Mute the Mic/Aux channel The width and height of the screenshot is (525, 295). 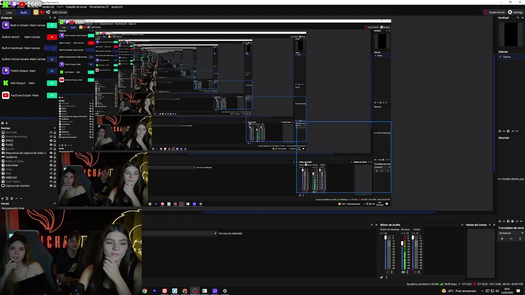(x=403, y=272)
